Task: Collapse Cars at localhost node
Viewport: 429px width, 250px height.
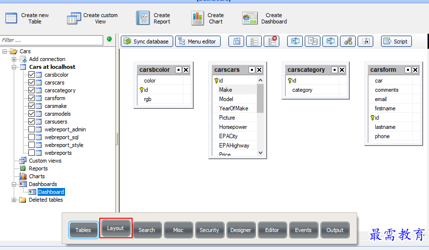Action: point(14,67)
